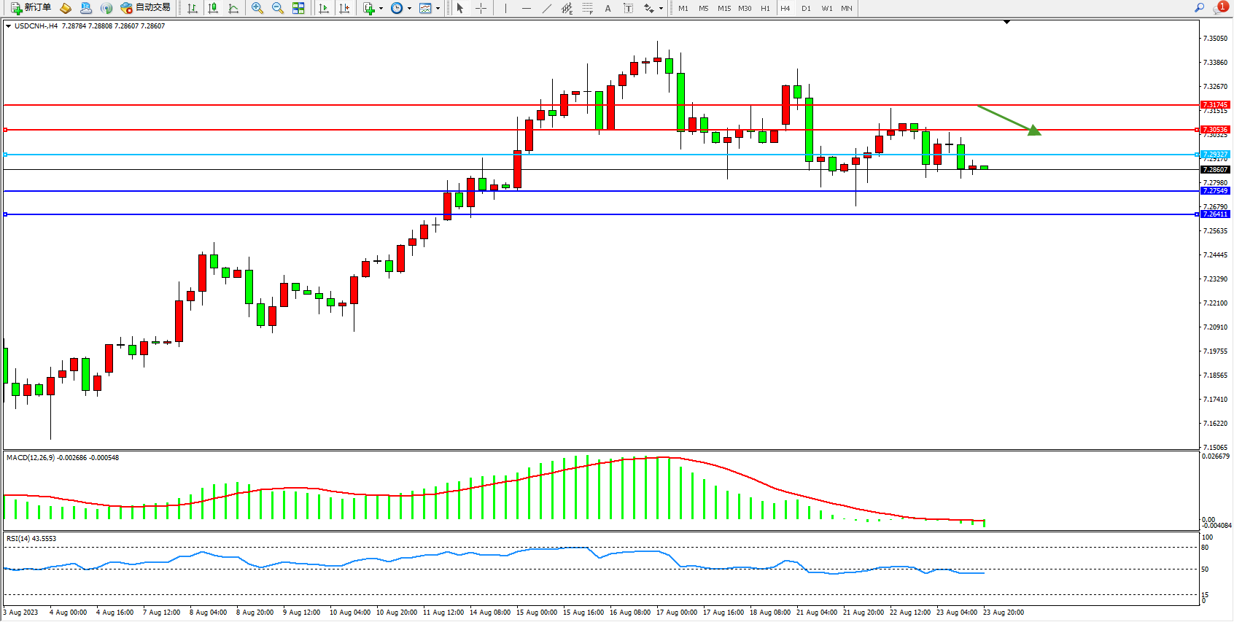Image resolution: width=1234 pixels, height=622 pixels.
Task: Draw a horizontal line tool
Action: [x=527, y=8]
